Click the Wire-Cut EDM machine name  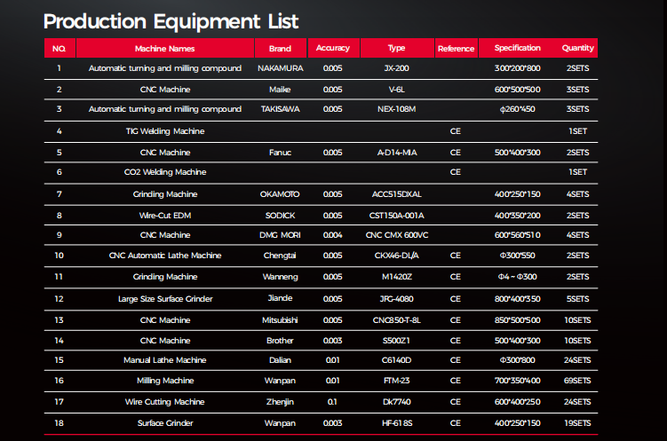164,215
